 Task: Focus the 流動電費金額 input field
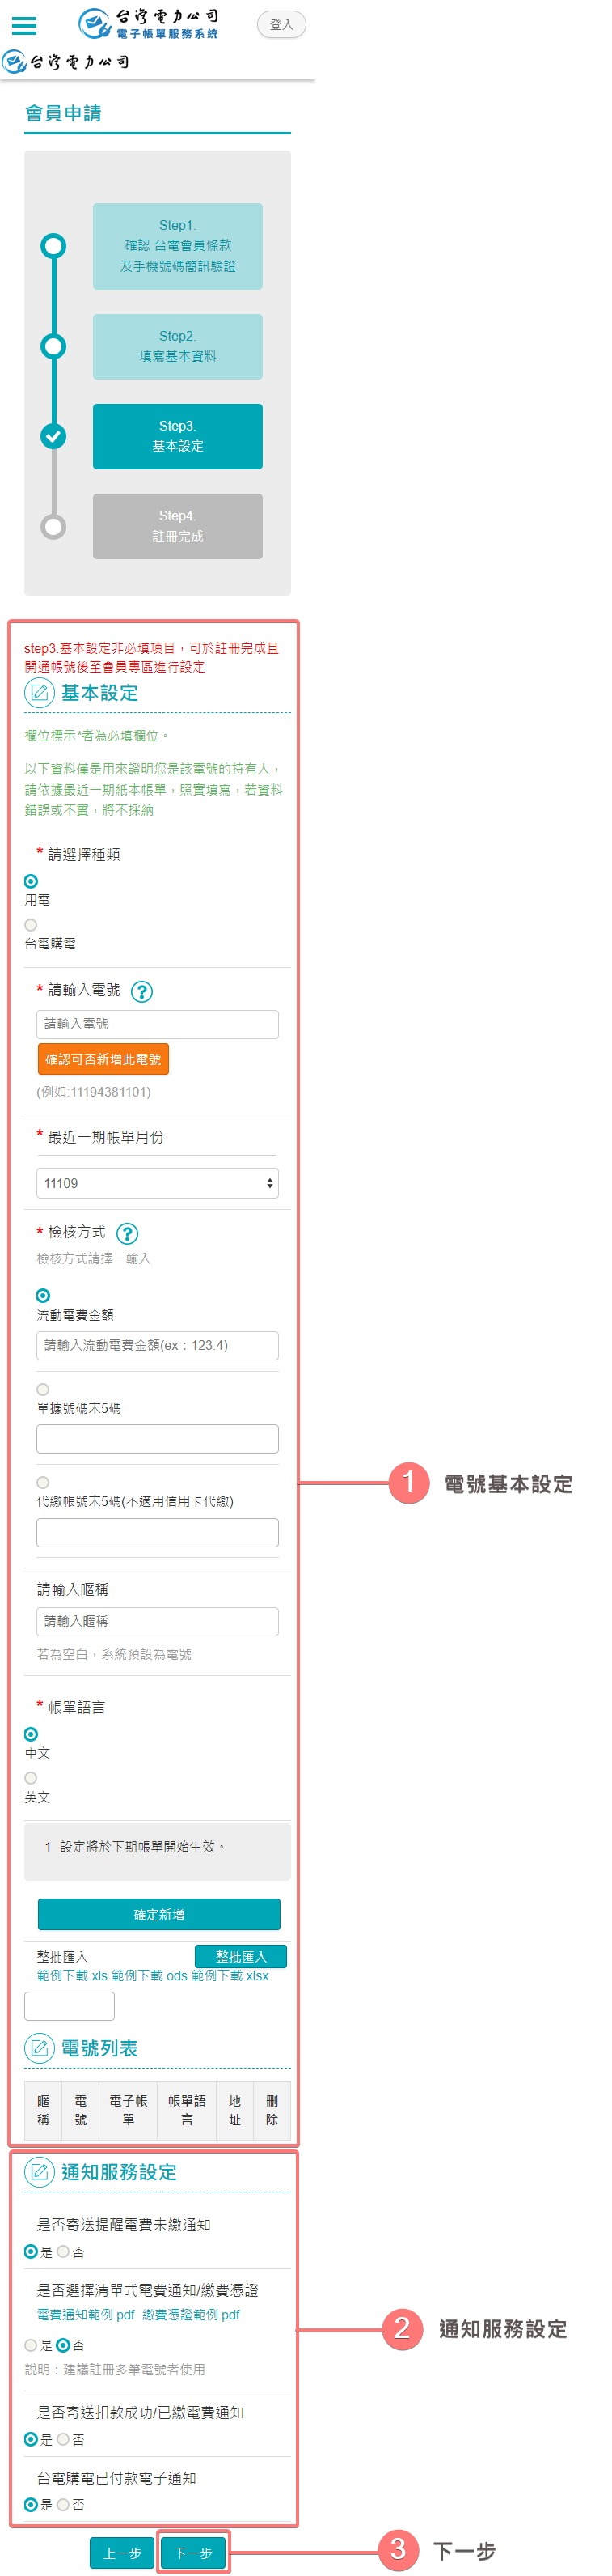pyautogui.click(x=158, y=1345)
